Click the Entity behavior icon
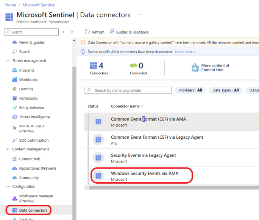The height and width of the screenshot is (220, 259). pyautogui.click(x=14, y=107)
